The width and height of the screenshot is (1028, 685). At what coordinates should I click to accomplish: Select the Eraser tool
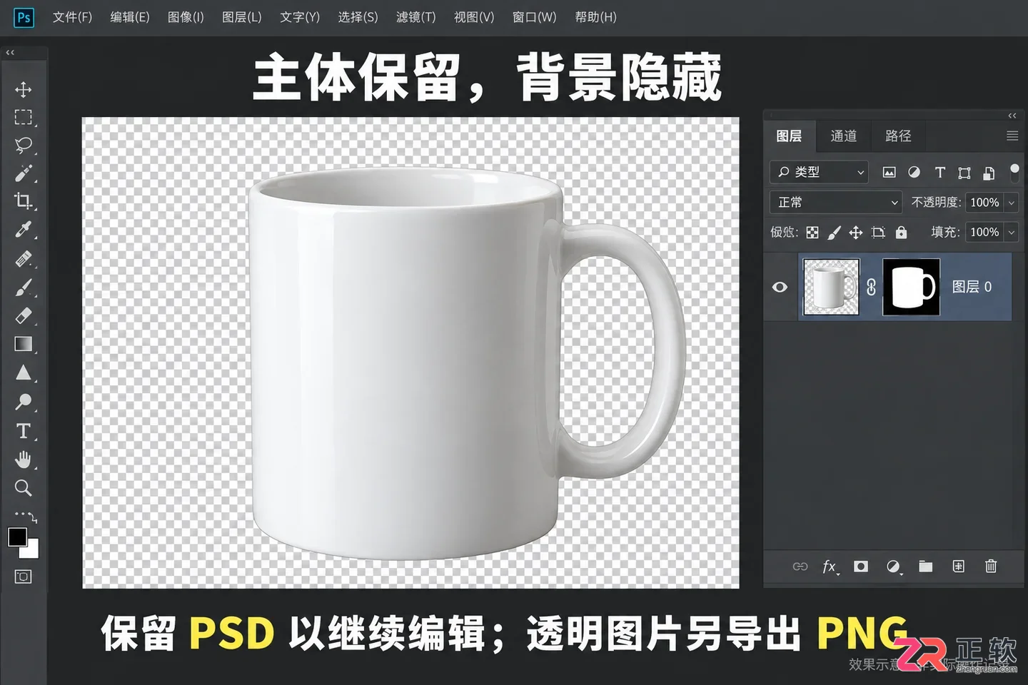[23, 315]
